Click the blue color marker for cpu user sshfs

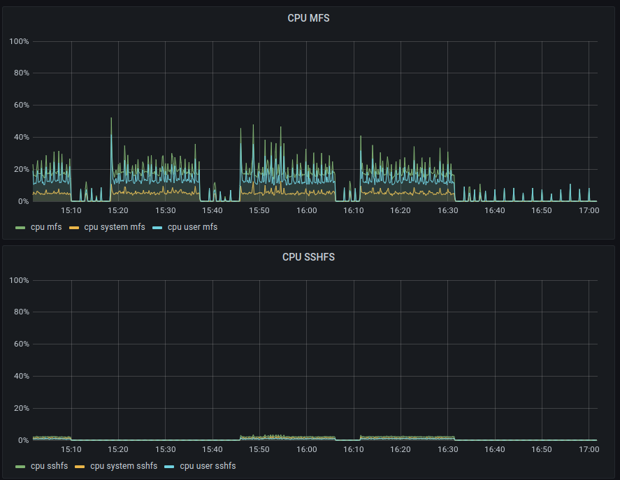tap(169, 467)
